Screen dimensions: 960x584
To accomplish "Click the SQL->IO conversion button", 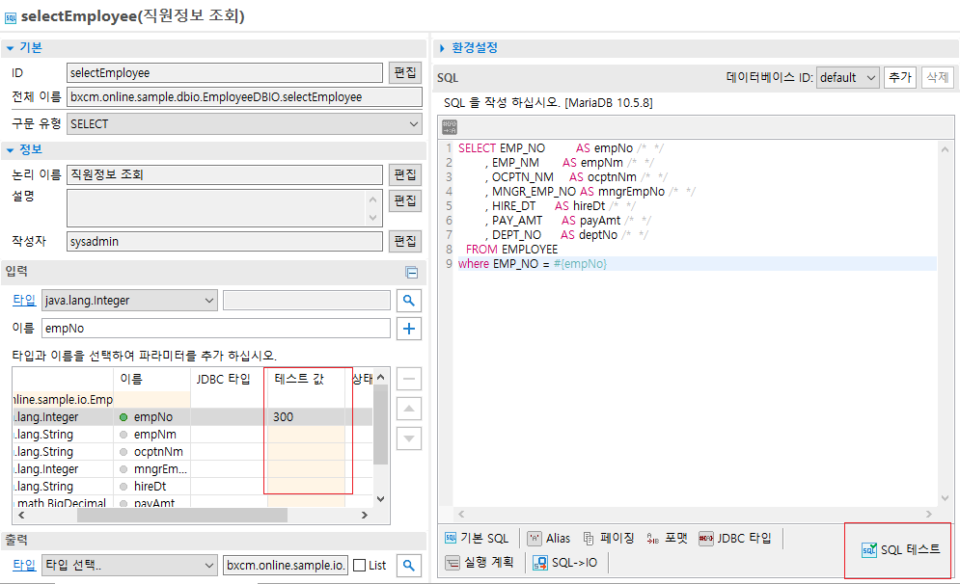I will point(567,562).
